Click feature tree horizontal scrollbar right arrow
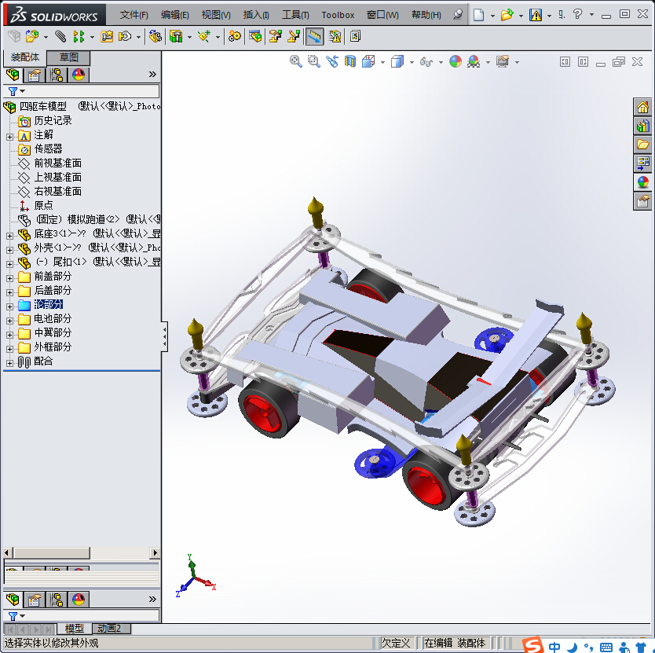 (155, 552)
